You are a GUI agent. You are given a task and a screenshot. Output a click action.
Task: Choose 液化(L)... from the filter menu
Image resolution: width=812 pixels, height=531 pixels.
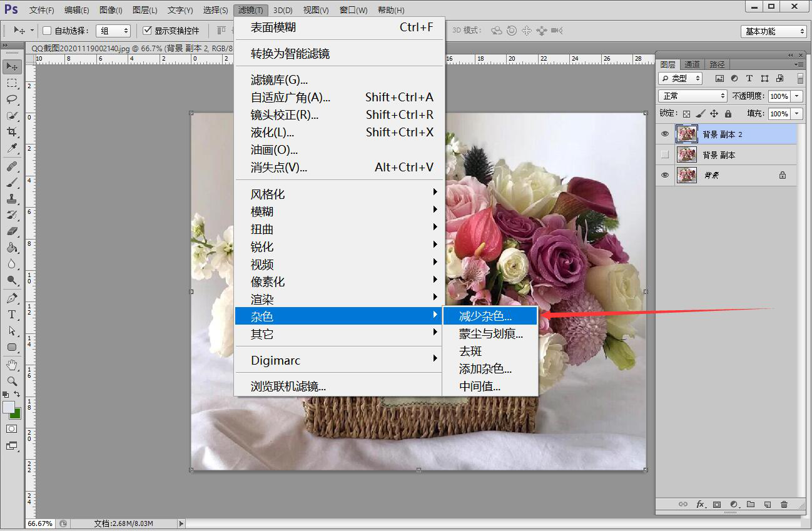pos(340,133)
